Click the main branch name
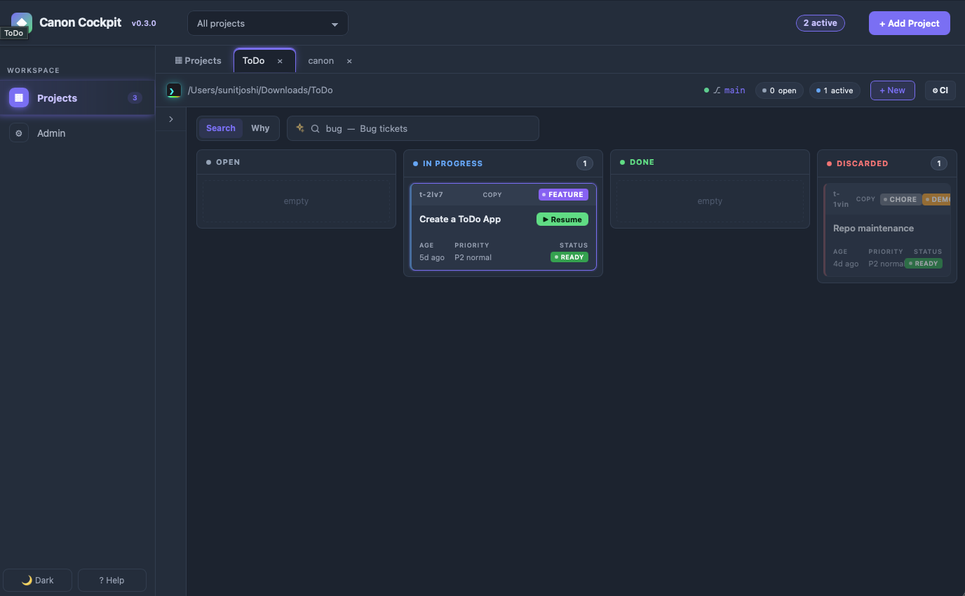 coord(735,90)
